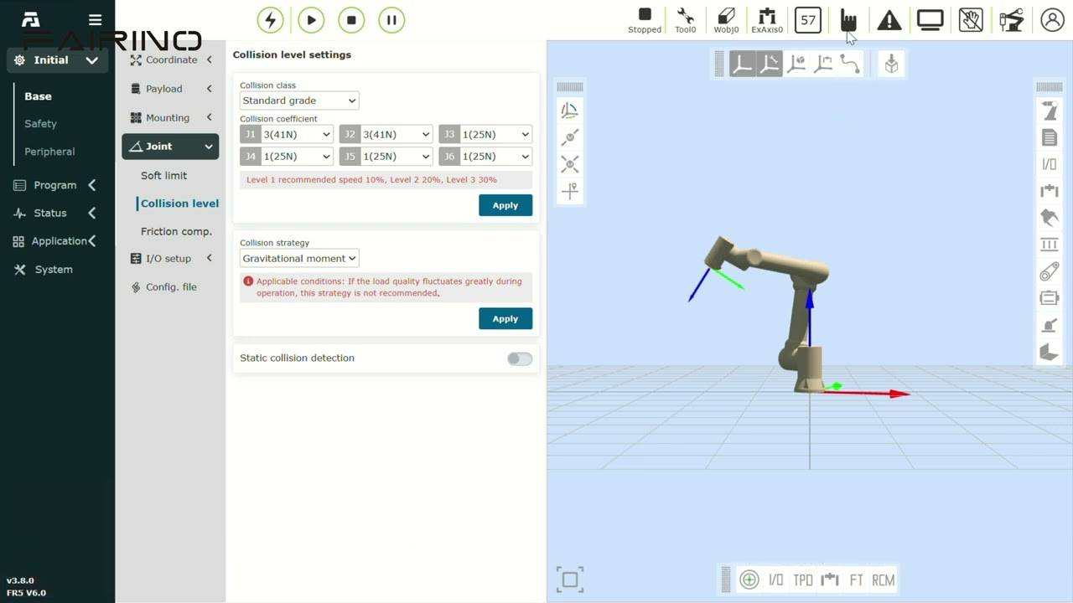The width and height of the screenshot is (1073, 603).
Task: Click the hand mode icon in the top bar
Action: click(x=848, y=20)
